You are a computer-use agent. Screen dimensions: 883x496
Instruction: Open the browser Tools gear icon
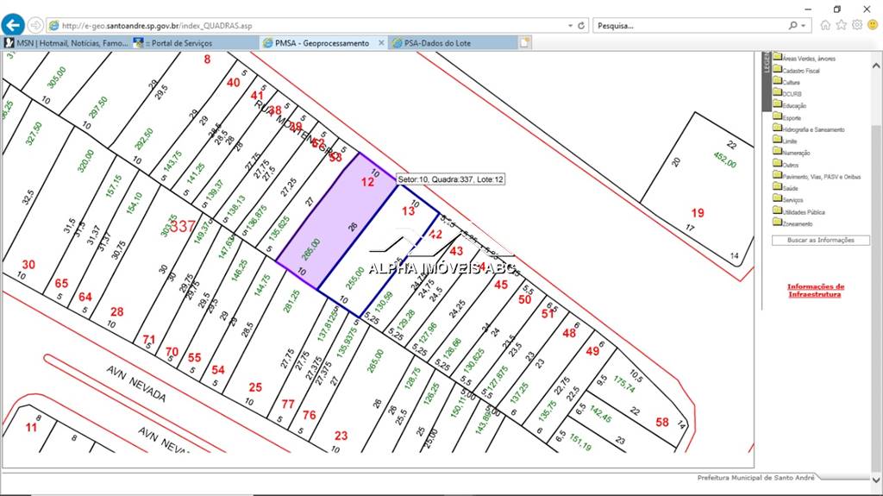857,25
